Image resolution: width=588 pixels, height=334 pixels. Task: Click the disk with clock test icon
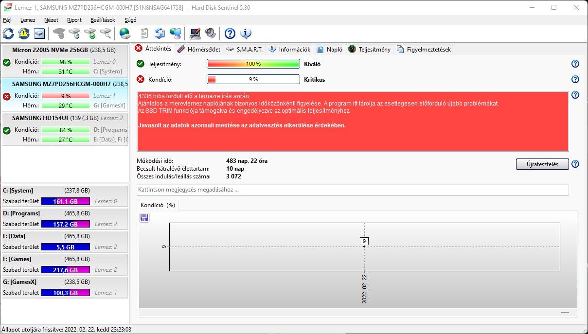tap(74, 34)
